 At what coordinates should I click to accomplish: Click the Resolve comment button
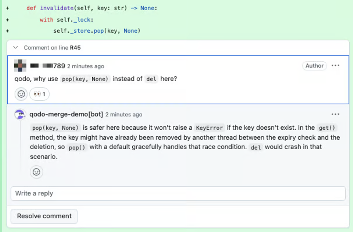coord(44,216)
